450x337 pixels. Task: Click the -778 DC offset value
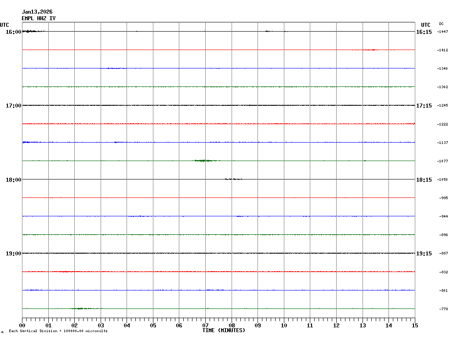point(443,309)
